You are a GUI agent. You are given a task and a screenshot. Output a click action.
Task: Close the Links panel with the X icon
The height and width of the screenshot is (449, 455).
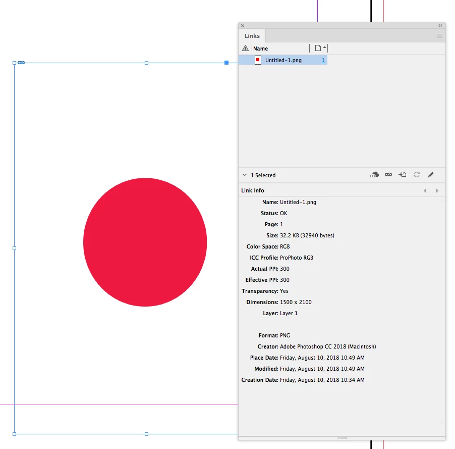pyautogui.click(x=243, y=26)
